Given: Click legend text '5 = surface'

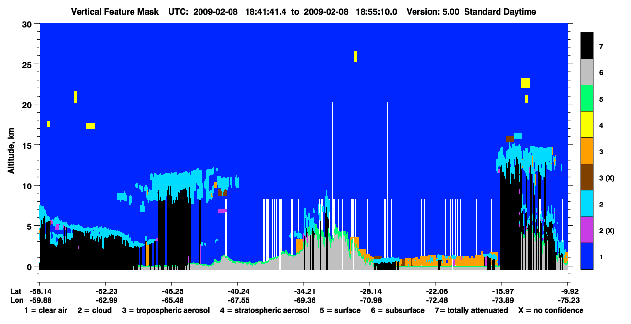Looking at the screenshot, I should point(340,310).
